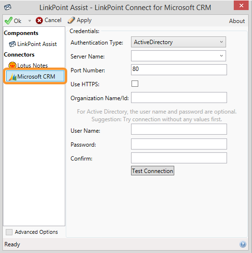
Task: Click the Test Connection button
Action: (x=153, y=171)
